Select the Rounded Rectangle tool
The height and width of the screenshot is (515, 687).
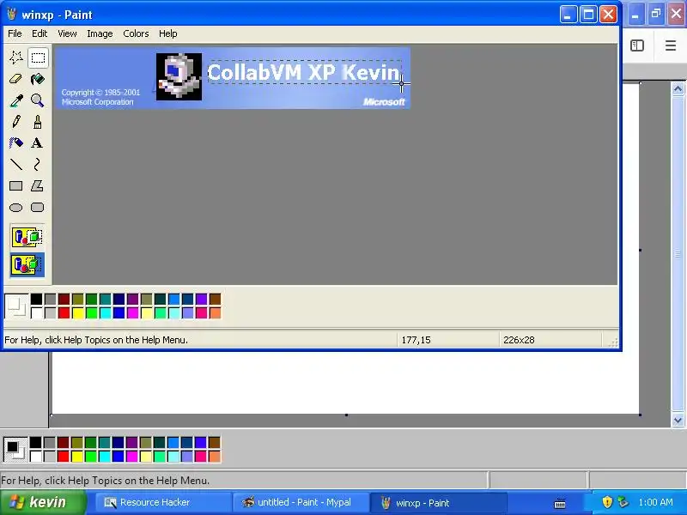tap(38, 207)
